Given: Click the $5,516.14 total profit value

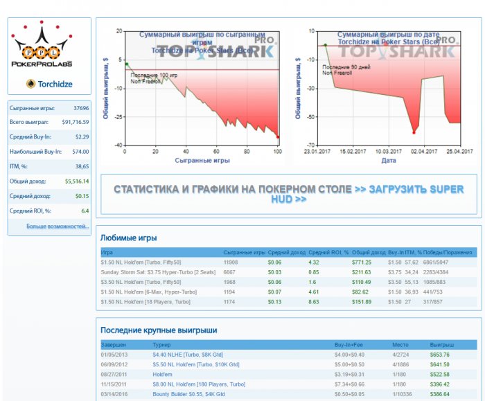Looking at the screenshot, I should pos(77,181).
